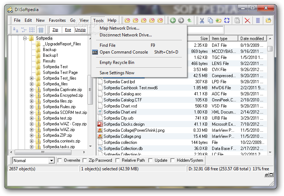The width and height of the screenshot is (284, 196).
Task: Click the maximize pane icon in status area
Action: [x=271, y=175]
